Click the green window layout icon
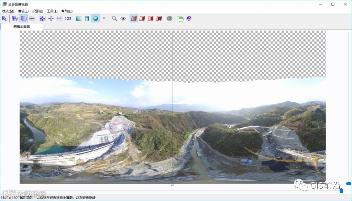The image size is (352, 201). click(180, 19)
